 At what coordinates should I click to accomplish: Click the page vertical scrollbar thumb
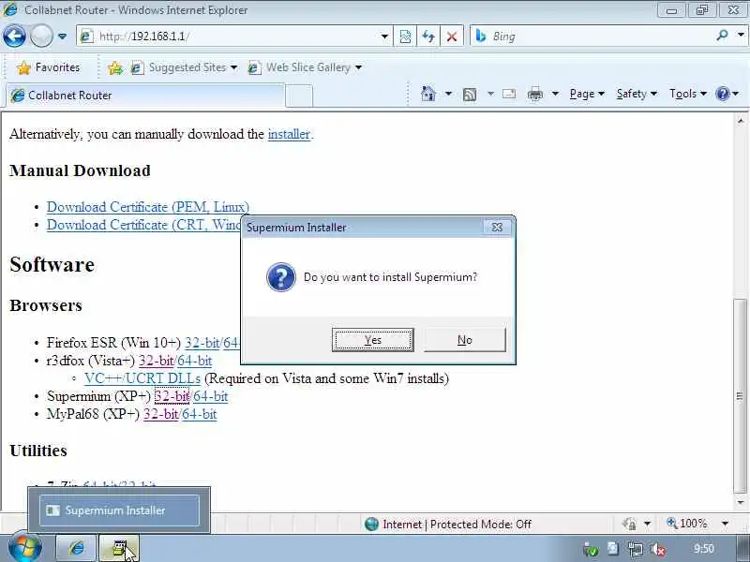click(740, 396)
